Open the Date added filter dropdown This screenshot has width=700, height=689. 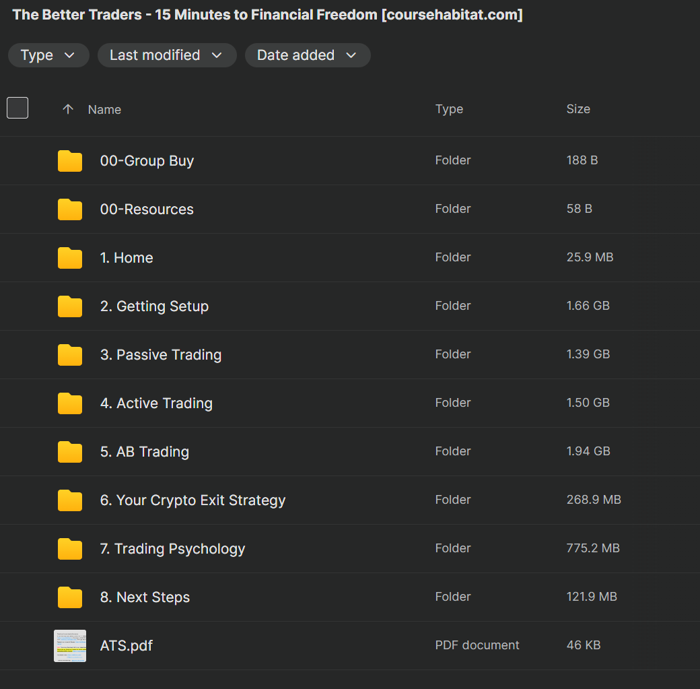[308, 55]
